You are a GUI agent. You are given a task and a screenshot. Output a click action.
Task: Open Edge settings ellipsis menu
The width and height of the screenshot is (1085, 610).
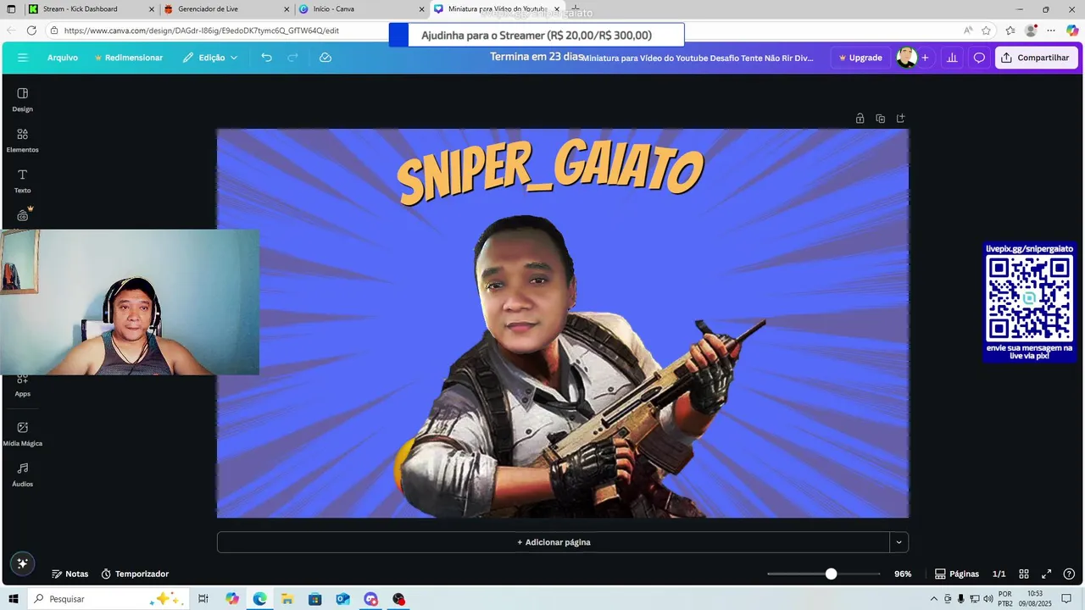(1051, 30)
